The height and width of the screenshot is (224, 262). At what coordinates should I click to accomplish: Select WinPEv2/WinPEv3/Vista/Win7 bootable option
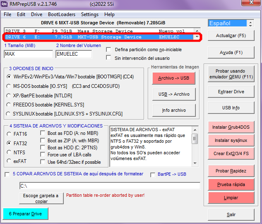[x=9, y=77]
